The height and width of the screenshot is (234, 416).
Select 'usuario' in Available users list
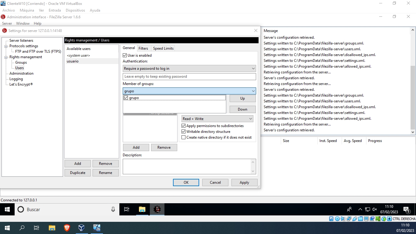point(92,61)
